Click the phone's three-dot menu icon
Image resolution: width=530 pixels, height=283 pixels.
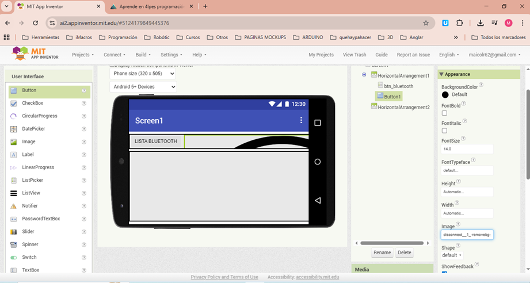[x=301, y=120]
